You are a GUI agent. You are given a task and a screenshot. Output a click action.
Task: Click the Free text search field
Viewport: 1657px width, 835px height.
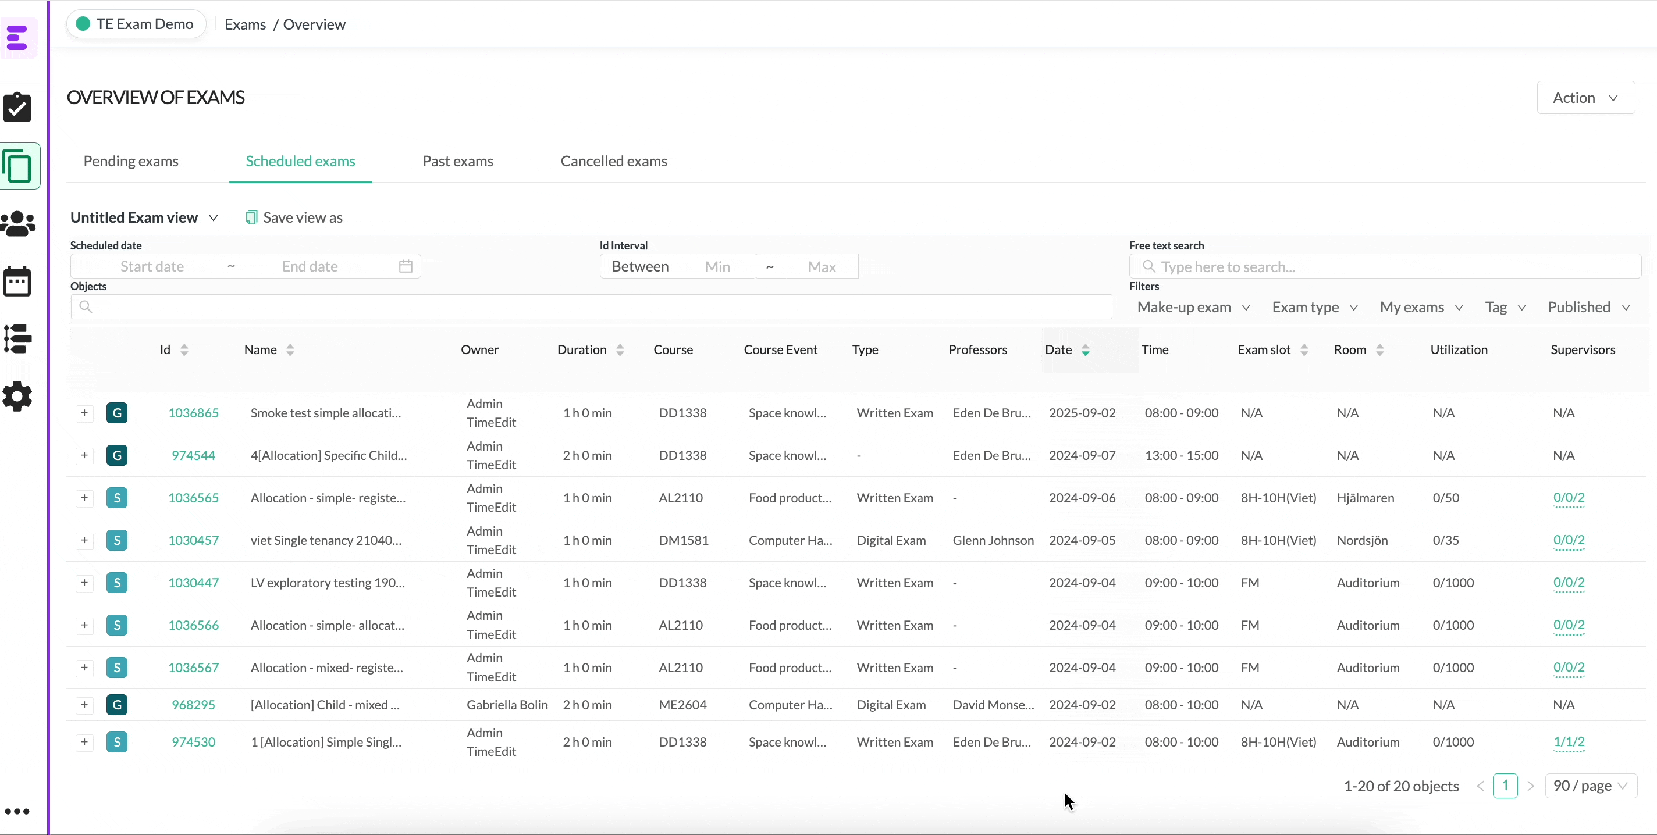1385,266
